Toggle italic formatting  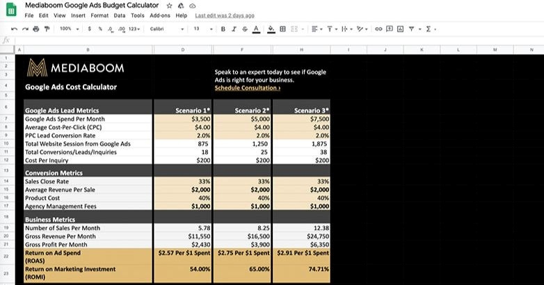pos(234,29)
